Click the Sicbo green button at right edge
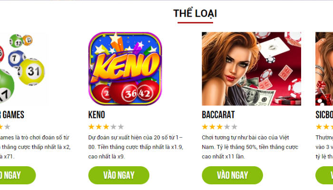Screen dimensions: 333x190 click(x=324, y=175)
